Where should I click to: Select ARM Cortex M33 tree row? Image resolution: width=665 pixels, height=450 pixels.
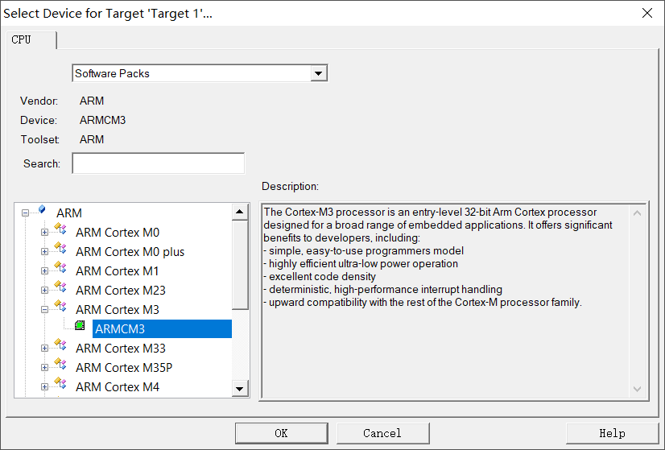[x=121, y=349]
